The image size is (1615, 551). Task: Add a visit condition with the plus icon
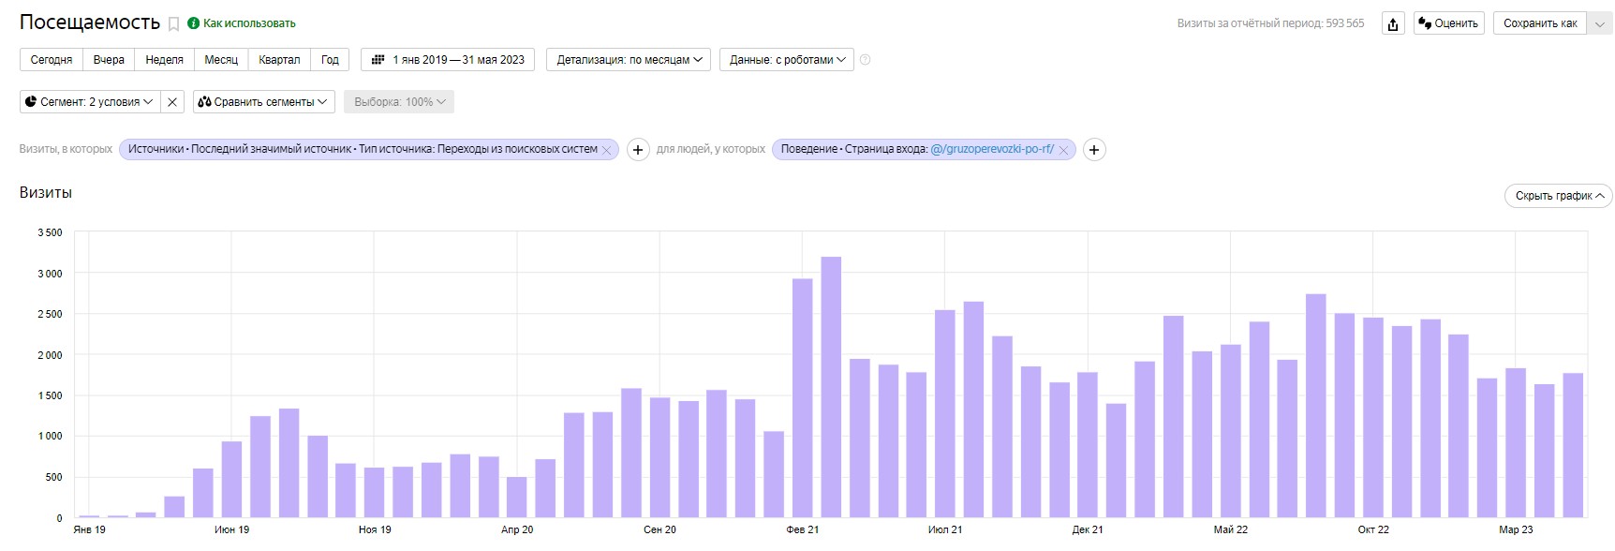coord(638,150)
